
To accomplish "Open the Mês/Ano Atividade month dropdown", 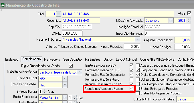I will click(171, 21).
